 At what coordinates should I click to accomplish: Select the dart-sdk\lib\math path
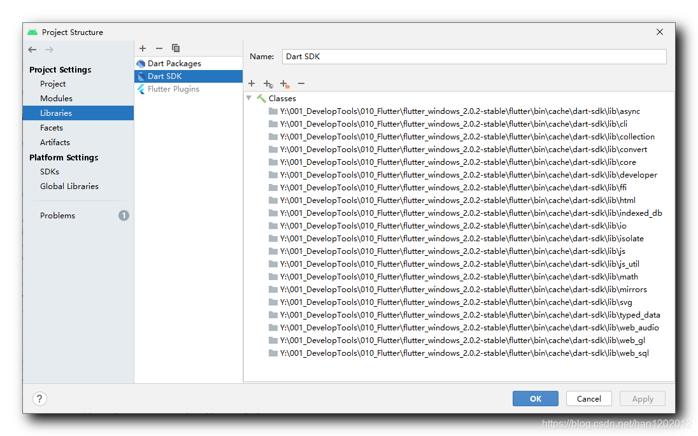(x=459, y=277)
